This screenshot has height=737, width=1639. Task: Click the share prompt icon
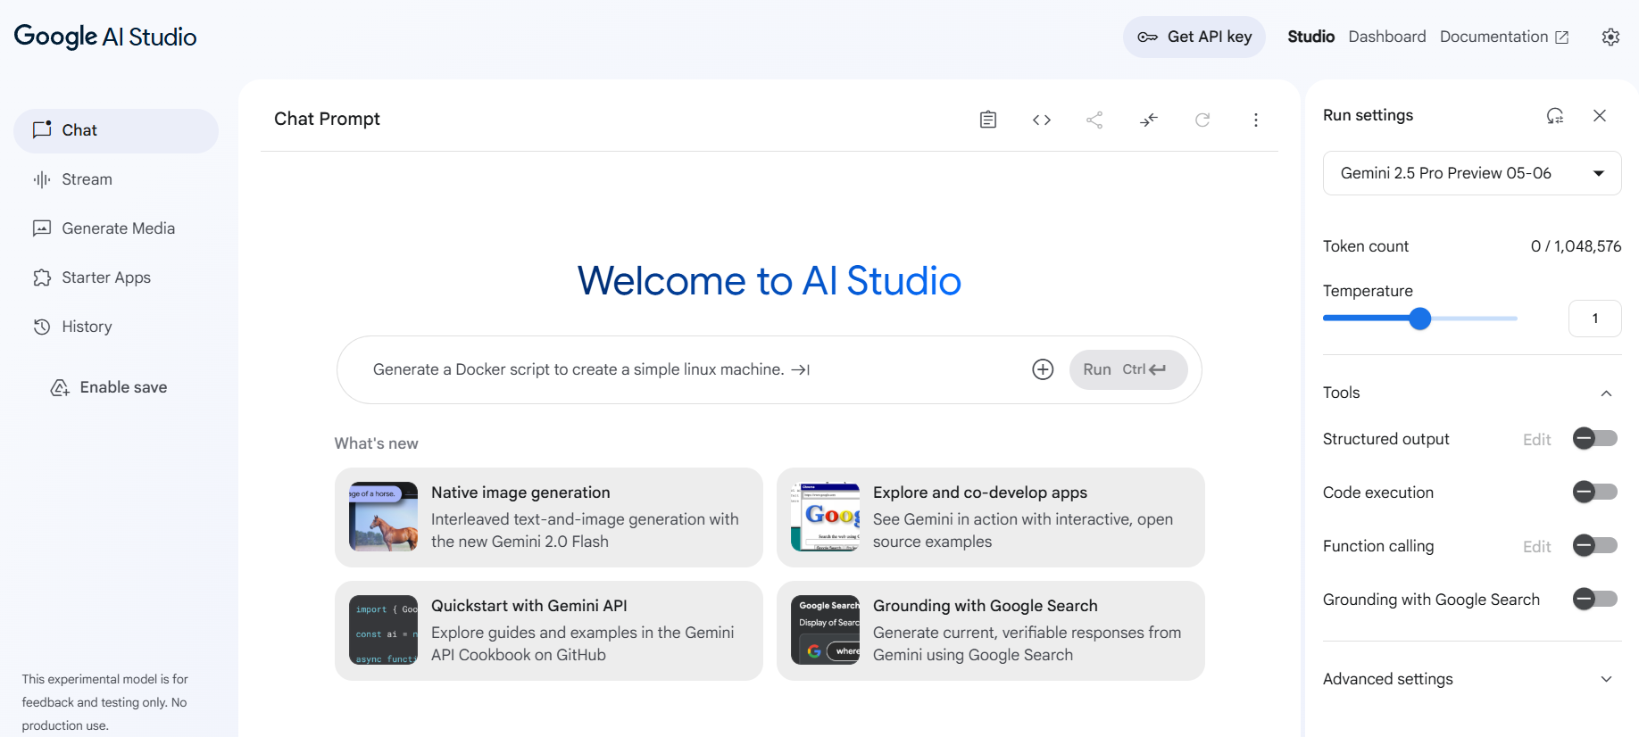[x=1094, y=120]
